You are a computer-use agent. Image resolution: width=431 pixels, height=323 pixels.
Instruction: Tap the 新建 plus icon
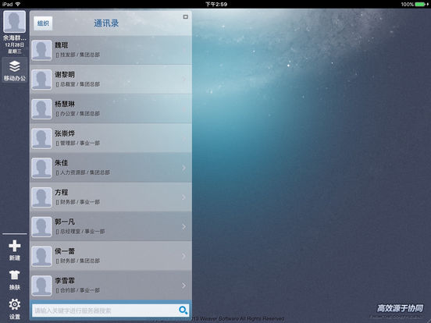click(15, 246)
